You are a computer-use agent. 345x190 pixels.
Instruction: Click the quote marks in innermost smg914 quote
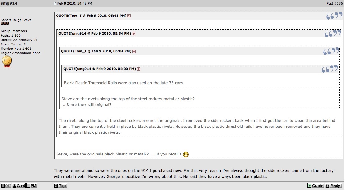coord(329,69)
